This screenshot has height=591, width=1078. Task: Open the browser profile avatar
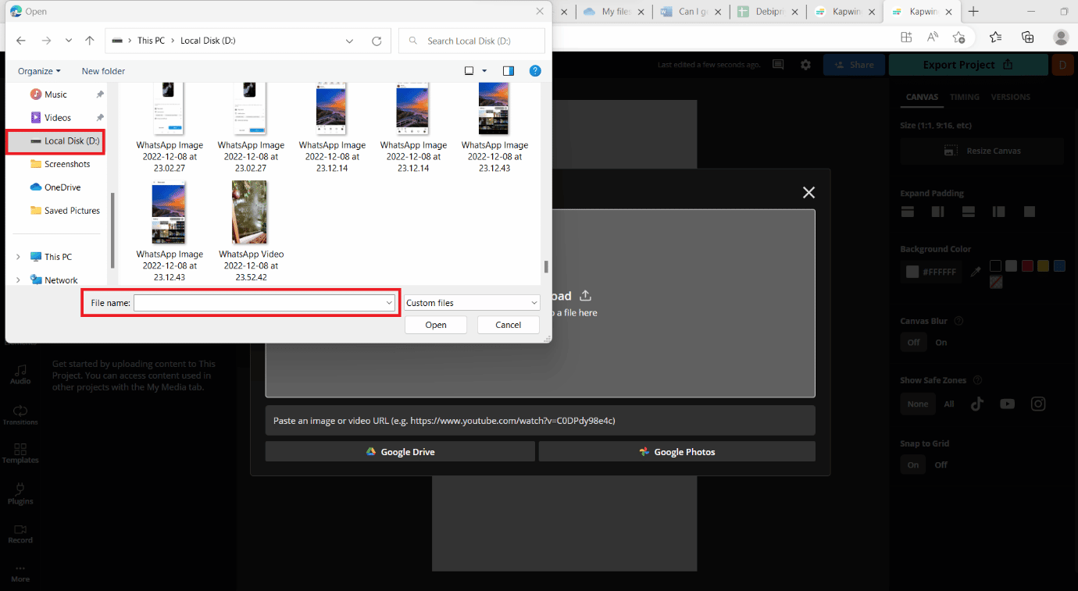[1061, 37]
